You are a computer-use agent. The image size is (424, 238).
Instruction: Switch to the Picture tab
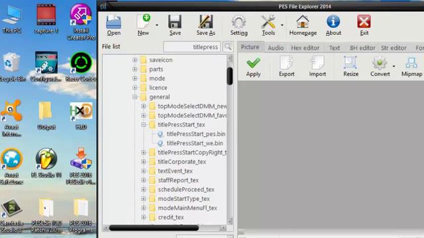[250, 47]
